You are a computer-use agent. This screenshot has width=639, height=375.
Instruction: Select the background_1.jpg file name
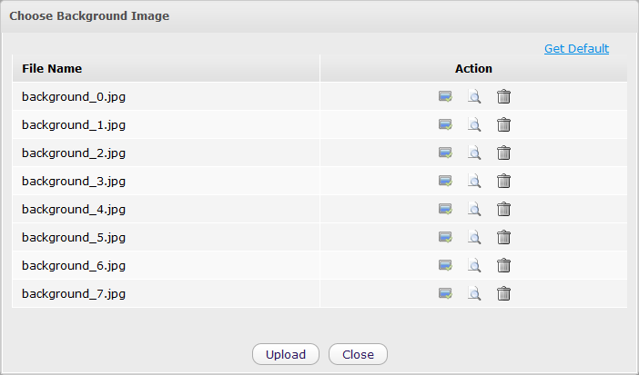coord(74,124)
